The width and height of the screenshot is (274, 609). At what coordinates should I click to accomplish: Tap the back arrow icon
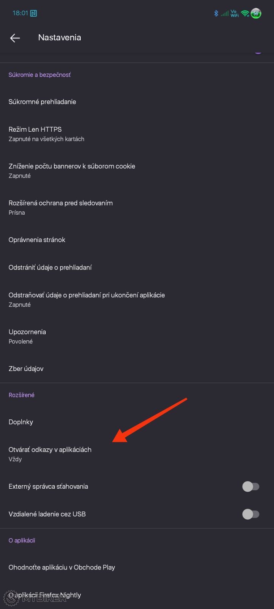15,38
